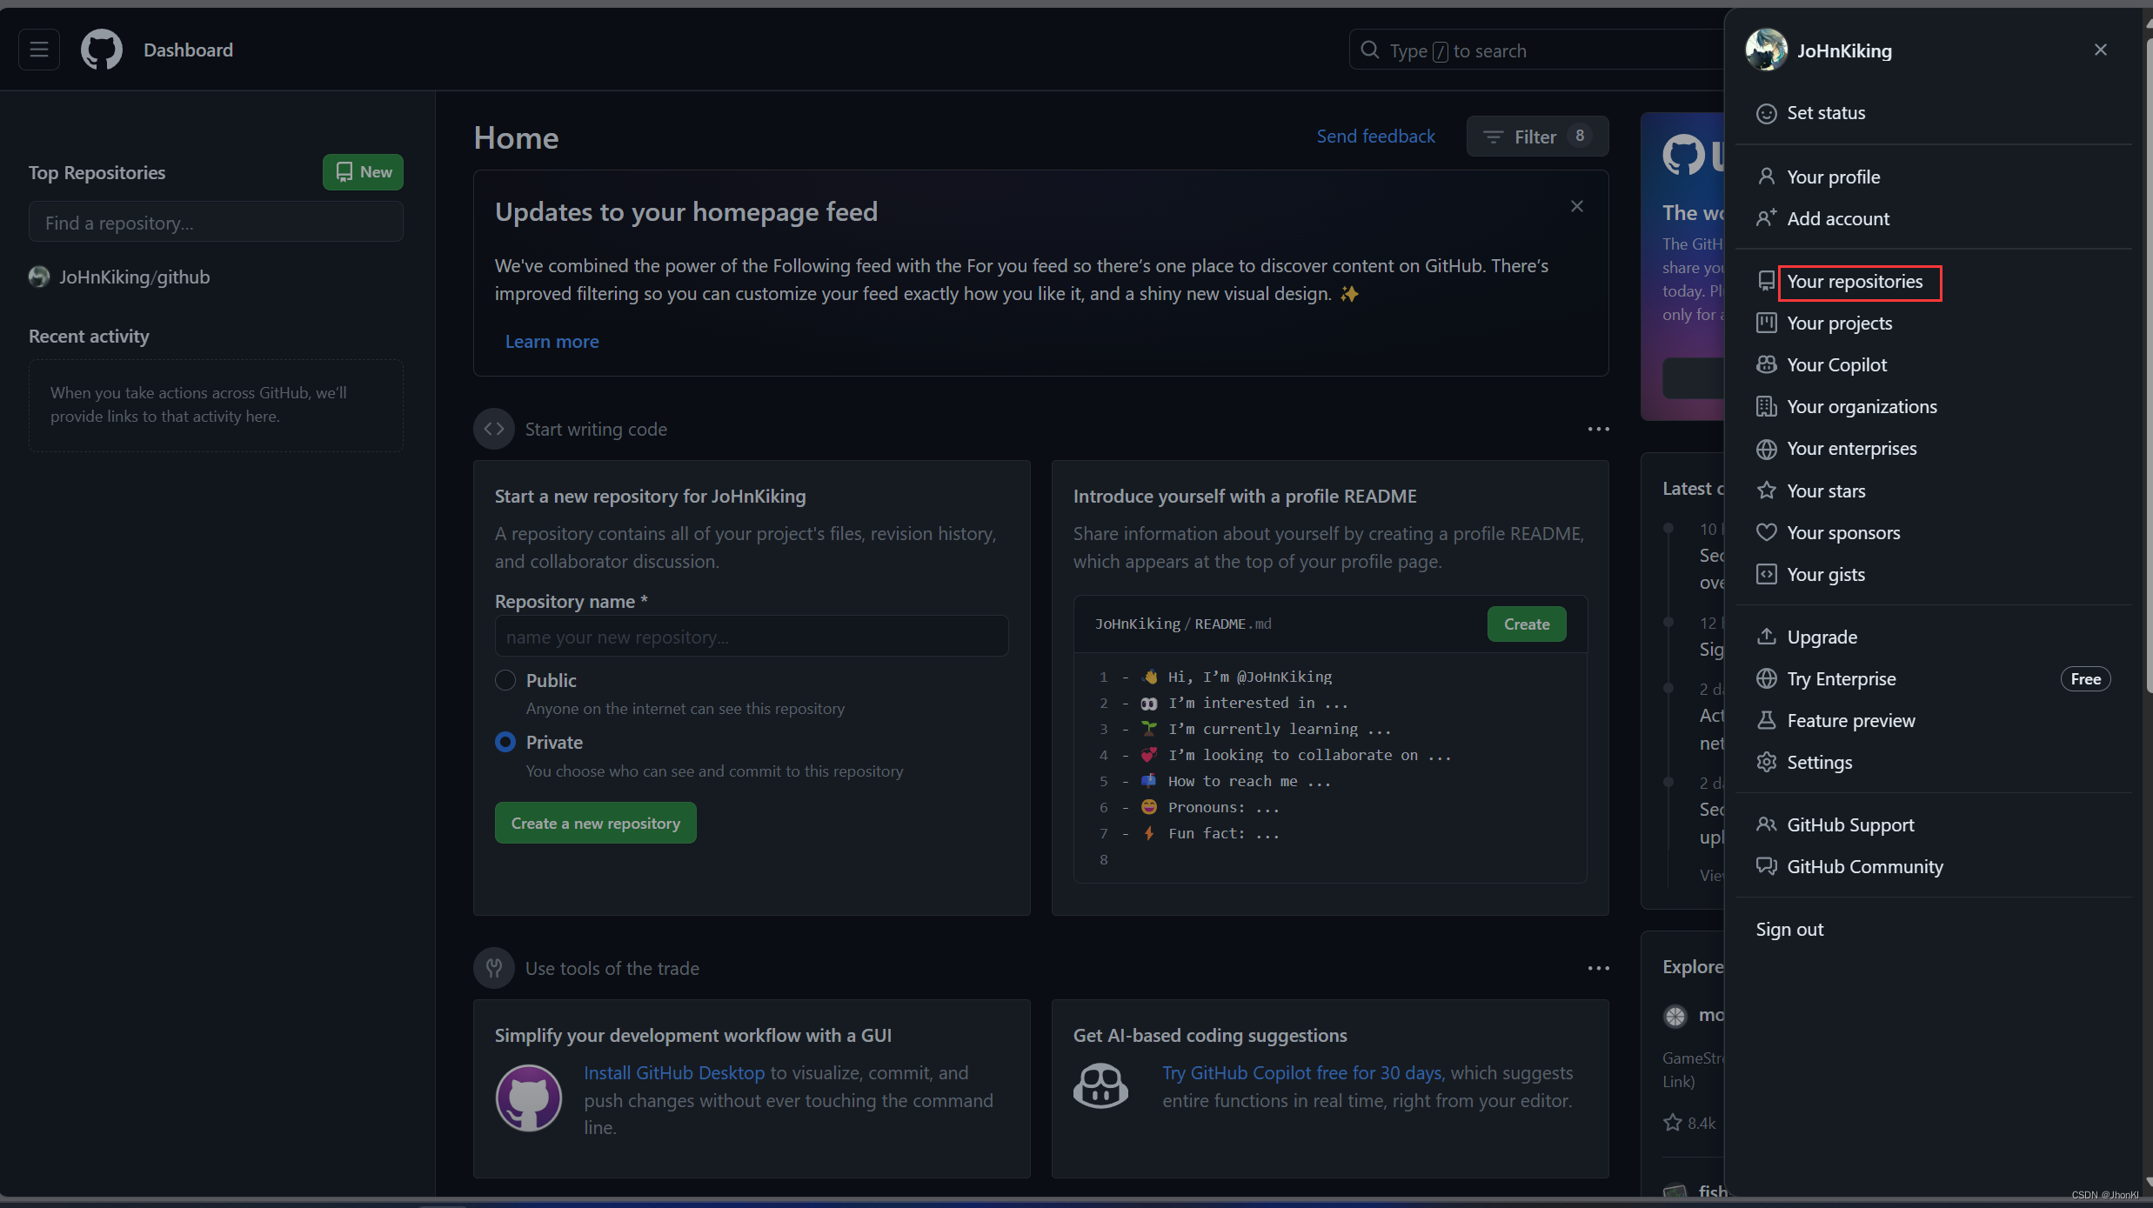This screenshot has width=2153, height=1208.
Task: Click the GitHub Desktop purple logo
Action: point(528,1098)
